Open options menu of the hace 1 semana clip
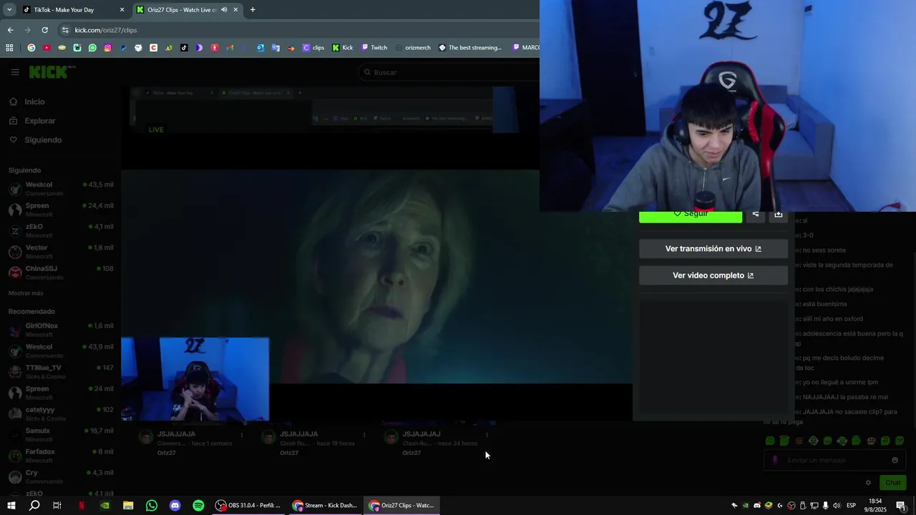 point(242,434)
